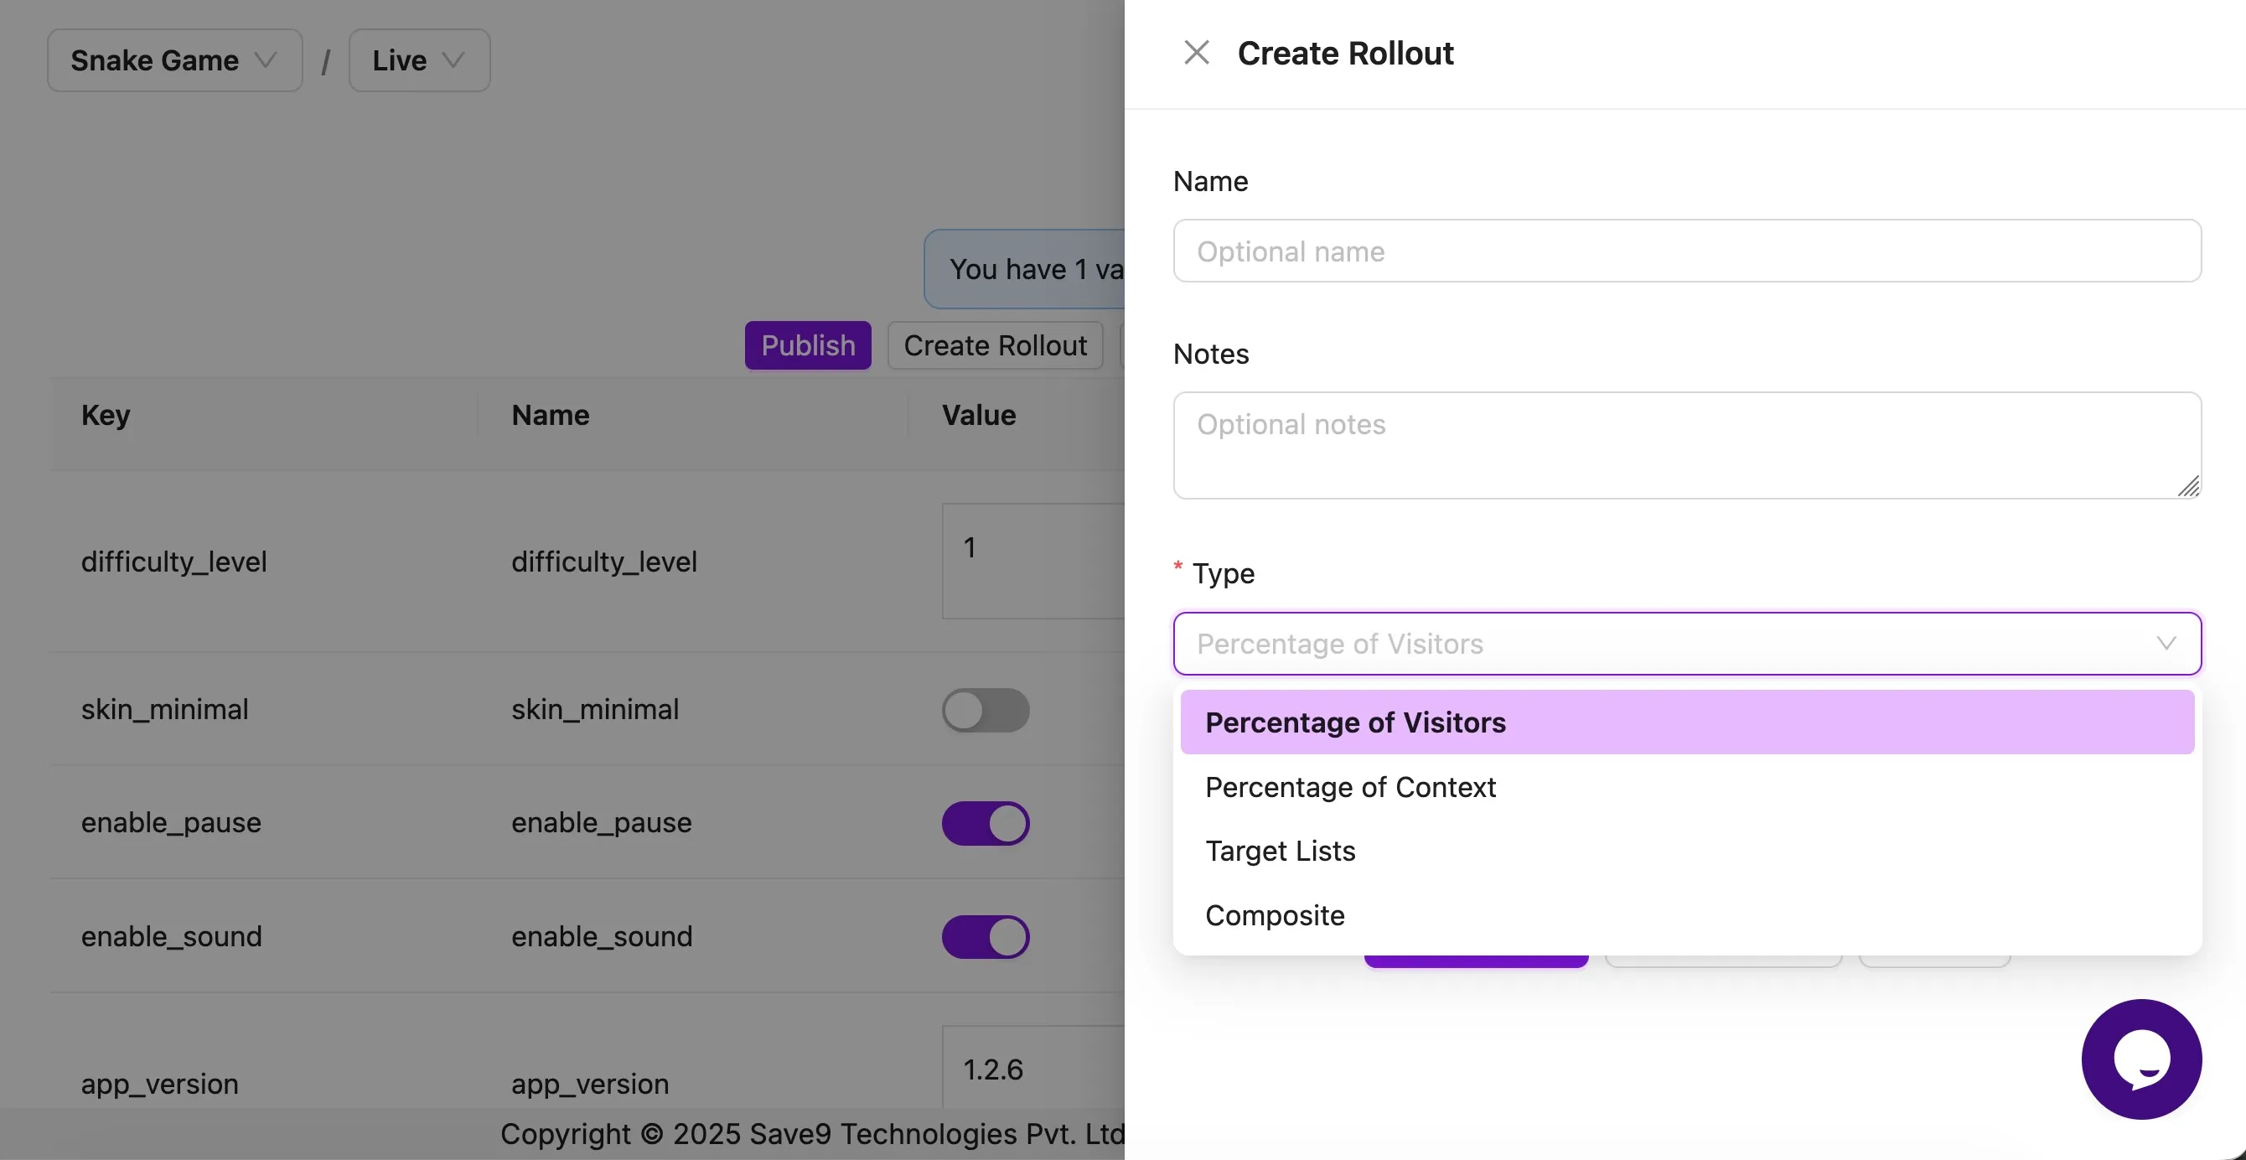The width and height of the screenshot is (2246, 1160).
Task: Click the Optional name input field
Action: [x=1687, y=251]
